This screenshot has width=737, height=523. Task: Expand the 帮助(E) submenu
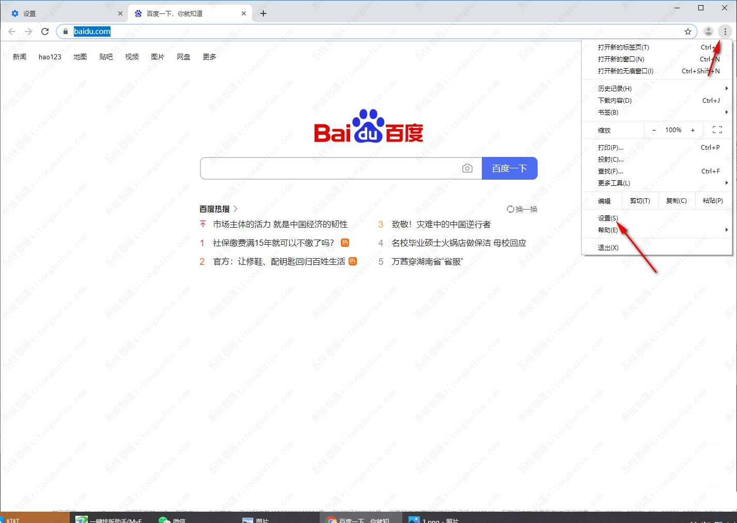click(657, 230)
